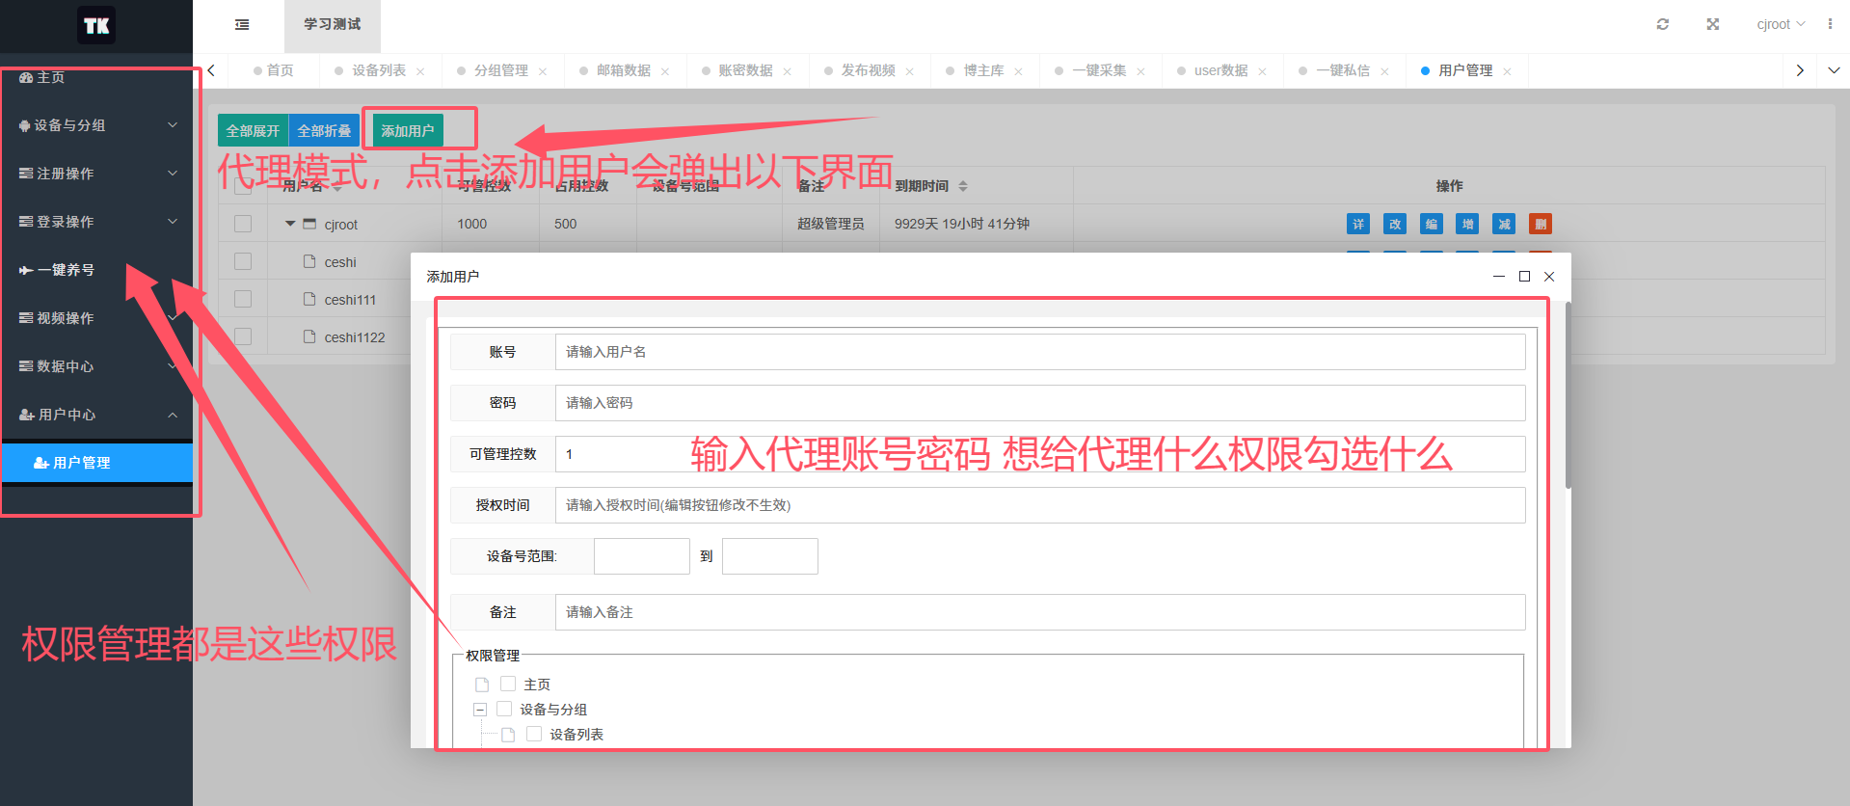
Task: Click the 账号 username input field
Action: click(1040, 352)
